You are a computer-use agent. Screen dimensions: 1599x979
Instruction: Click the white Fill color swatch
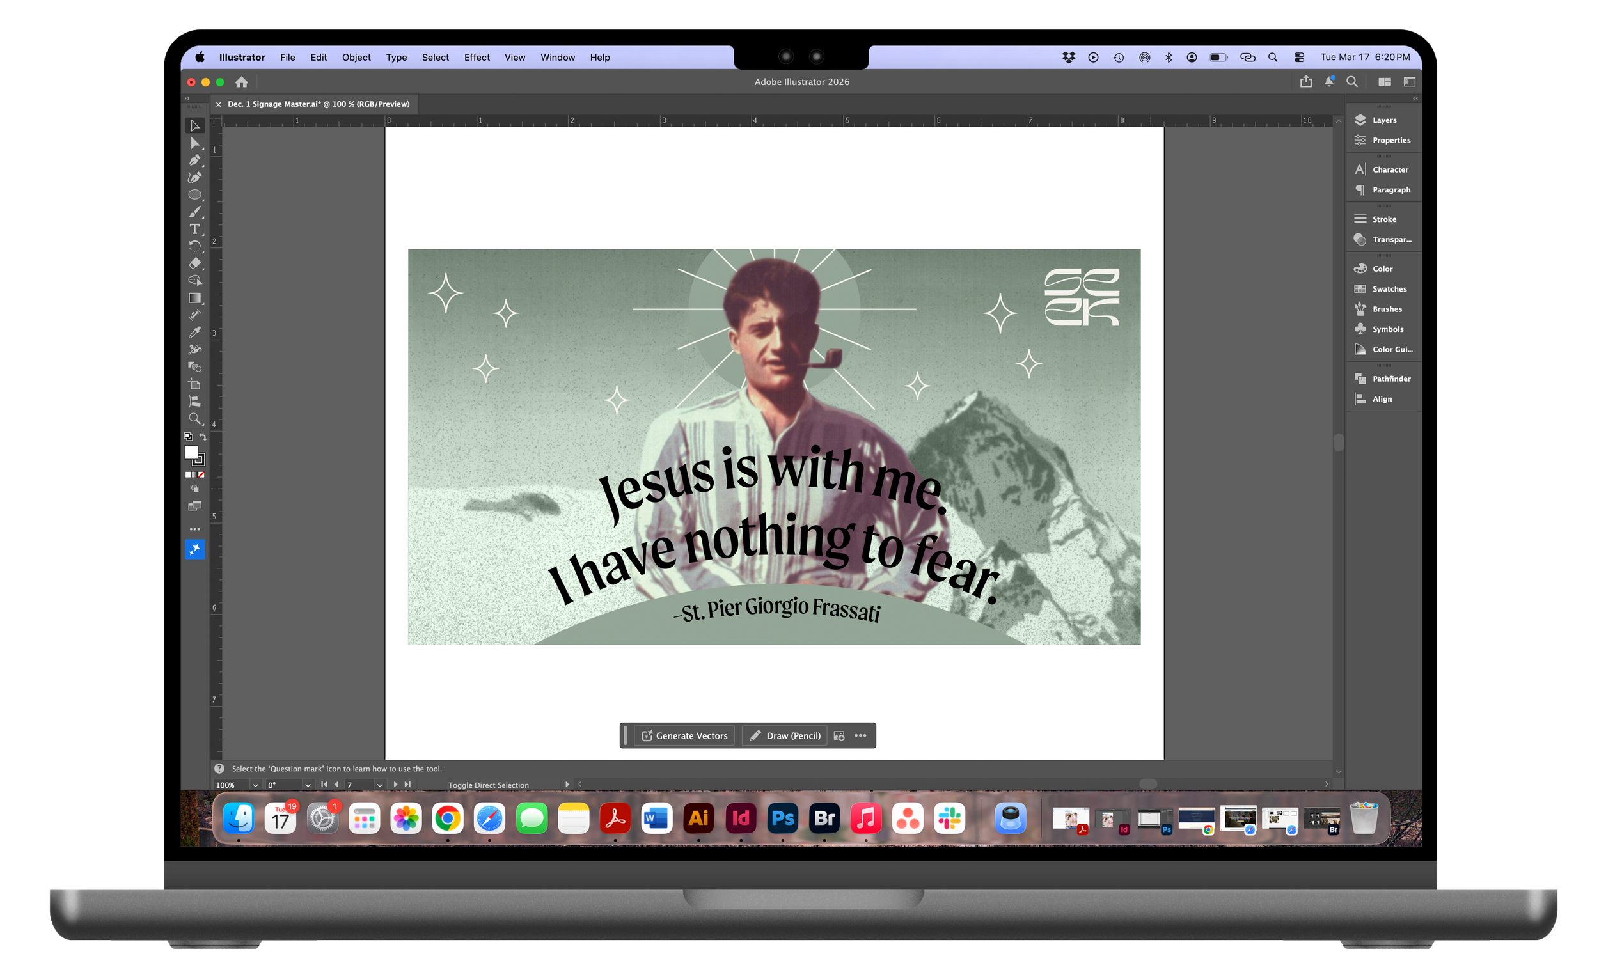(191, 452)
